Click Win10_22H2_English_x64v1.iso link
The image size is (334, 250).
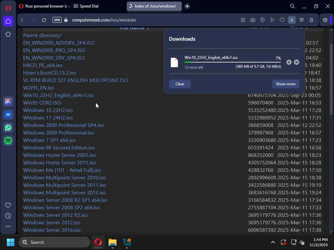coord(58,95)
